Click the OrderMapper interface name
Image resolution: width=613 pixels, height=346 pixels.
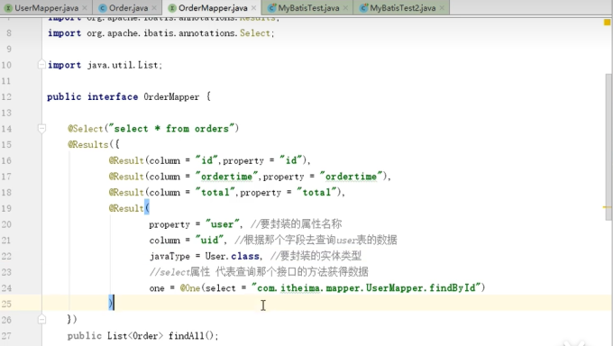pos(171,96)
